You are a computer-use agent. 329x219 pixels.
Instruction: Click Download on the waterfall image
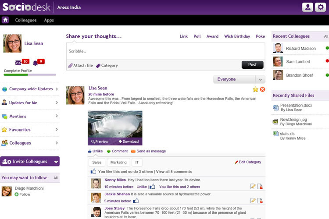(x=129, y=141)
